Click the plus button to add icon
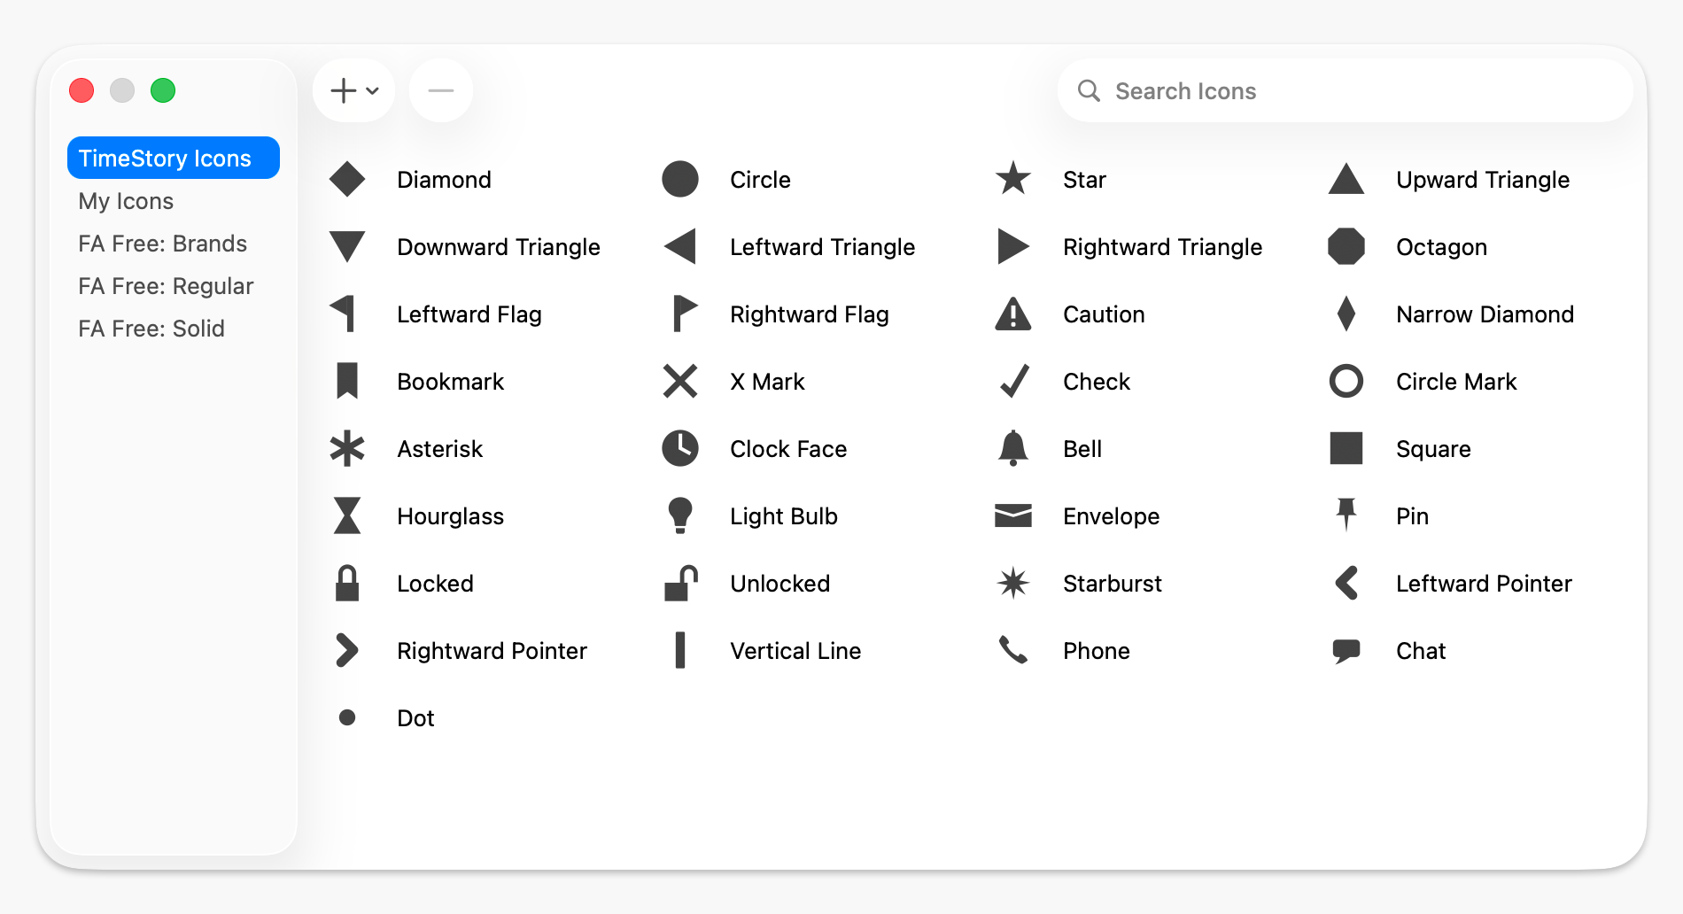Screen dimensions: 1683x914 pos(343,89)
